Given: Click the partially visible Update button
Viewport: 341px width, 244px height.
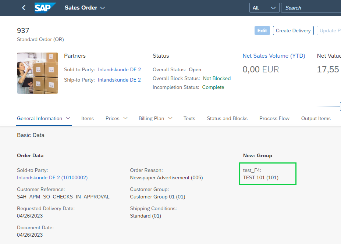Looking at the screenshot, I should [x=329, y=30].
